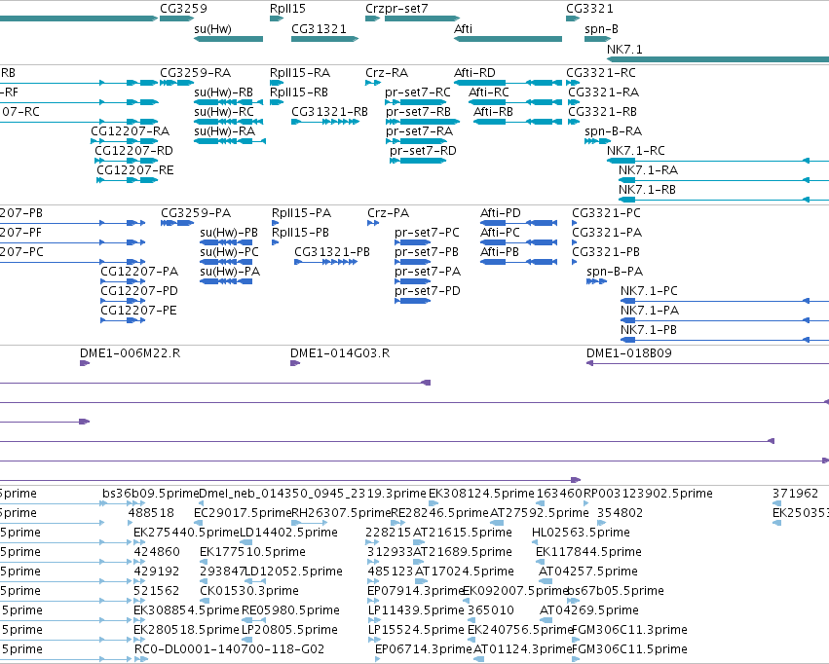This screenshot has height=664, width=829.
Task: Open the DME1-018B09 clone label
Action: tap(629, 353)
